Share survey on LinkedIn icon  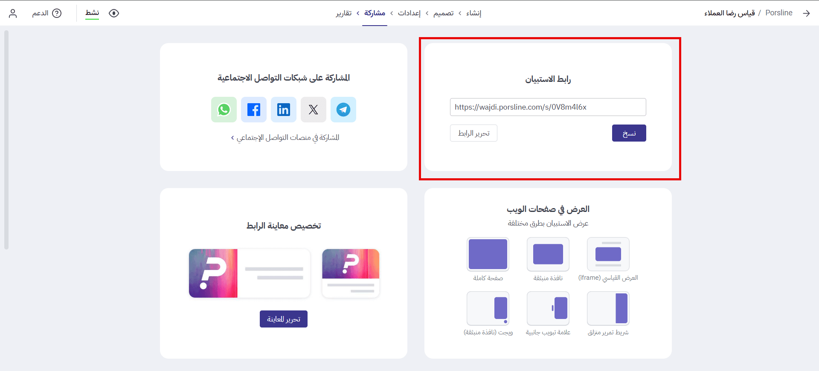(284, 110)
